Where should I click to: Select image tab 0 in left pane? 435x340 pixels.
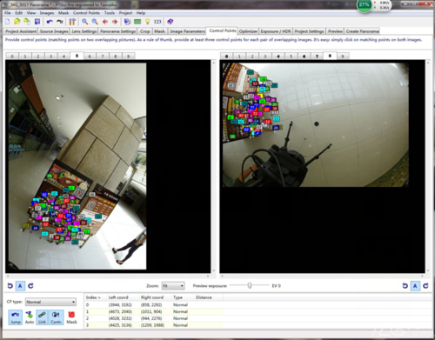point(12,57)
